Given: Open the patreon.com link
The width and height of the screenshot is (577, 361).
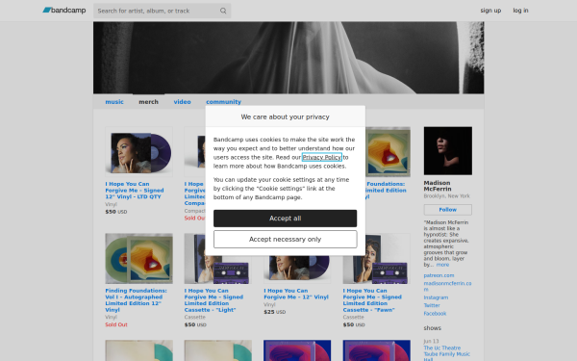Looking at the screenshot, I should (x=439, y=275).
